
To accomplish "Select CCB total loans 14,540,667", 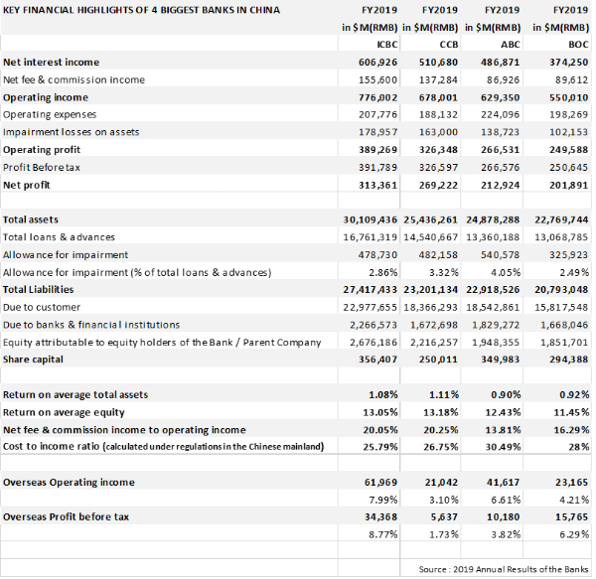I will [x=431, y=237].
